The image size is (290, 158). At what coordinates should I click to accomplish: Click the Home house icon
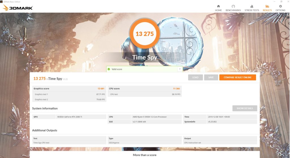point(218,6)
